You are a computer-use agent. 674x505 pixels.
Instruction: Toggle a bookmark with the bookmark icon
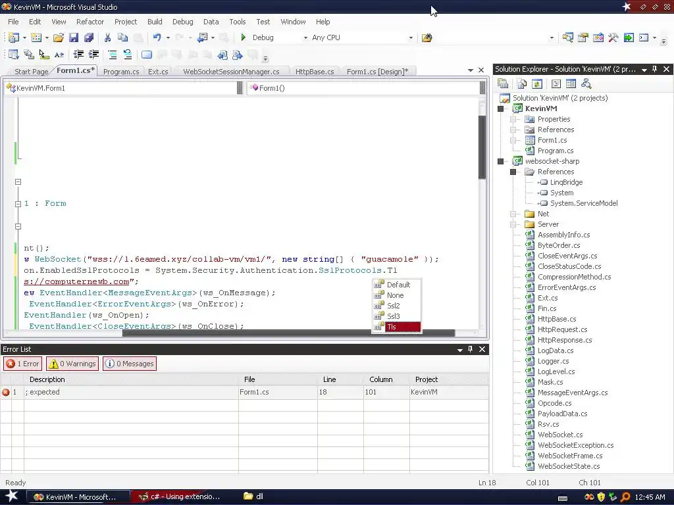(x=147, y=54)
